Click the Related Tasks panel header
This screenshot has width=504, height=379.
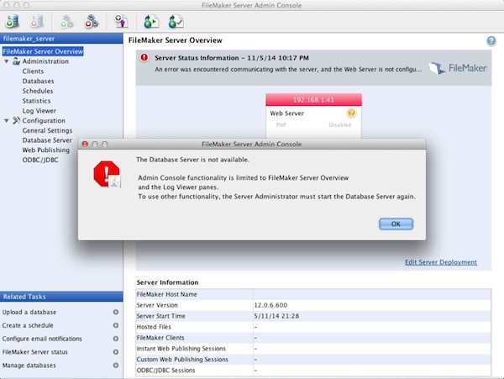(61, 297)
